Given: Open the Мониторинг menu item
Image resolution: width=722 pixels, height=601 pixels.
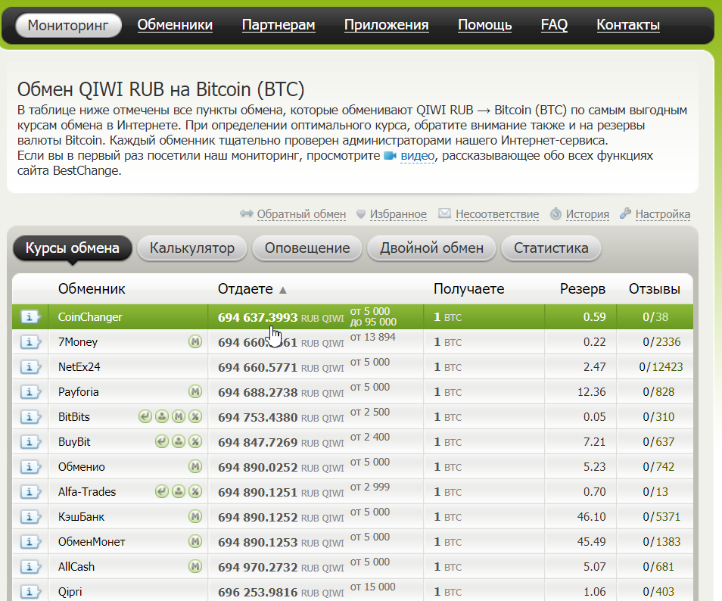Looking at the screenshot, I should pos(68,25).
